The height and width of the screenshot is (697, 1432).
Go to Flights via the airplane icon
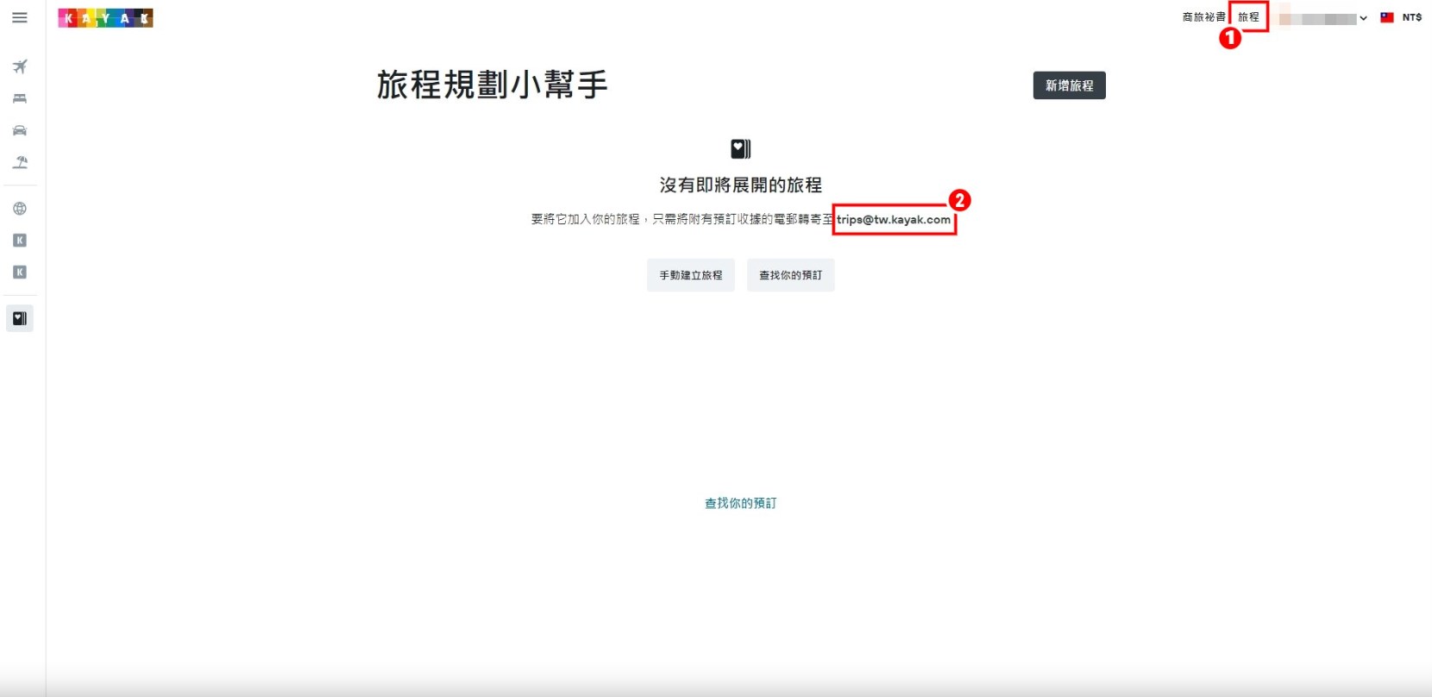(x=20, y=66)
